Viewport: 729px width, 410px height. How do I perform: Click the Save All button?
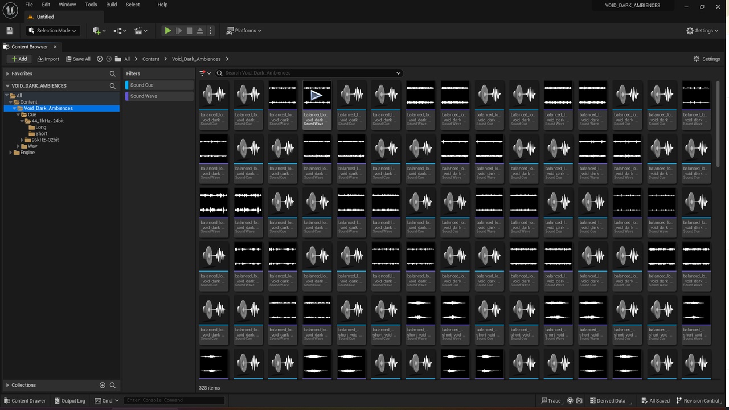78,59
